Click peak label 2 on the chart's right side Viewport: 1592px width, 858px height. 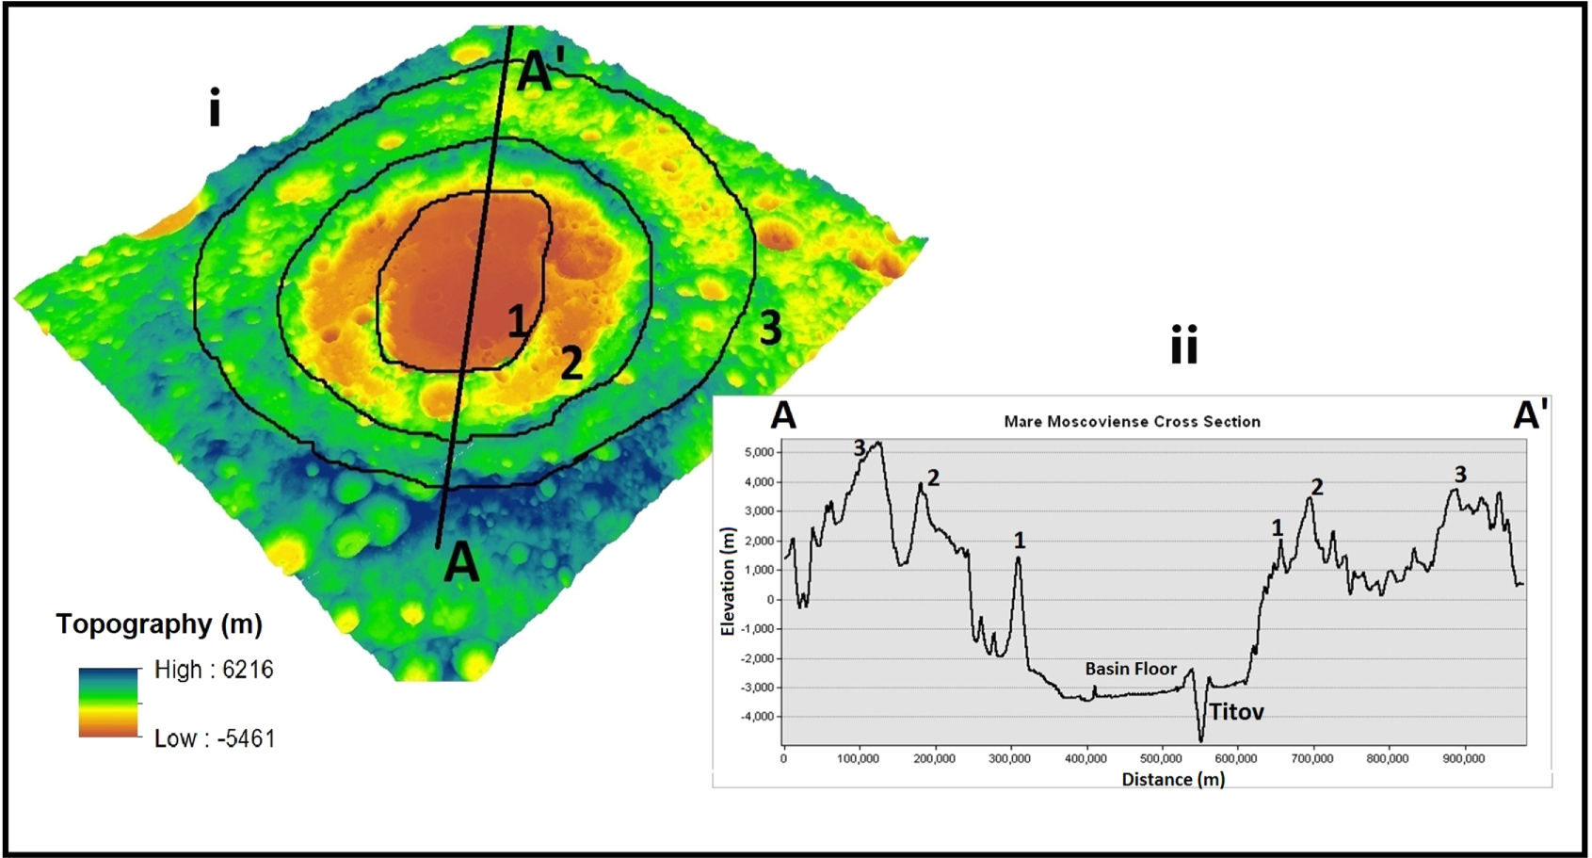click(1317, 487)
